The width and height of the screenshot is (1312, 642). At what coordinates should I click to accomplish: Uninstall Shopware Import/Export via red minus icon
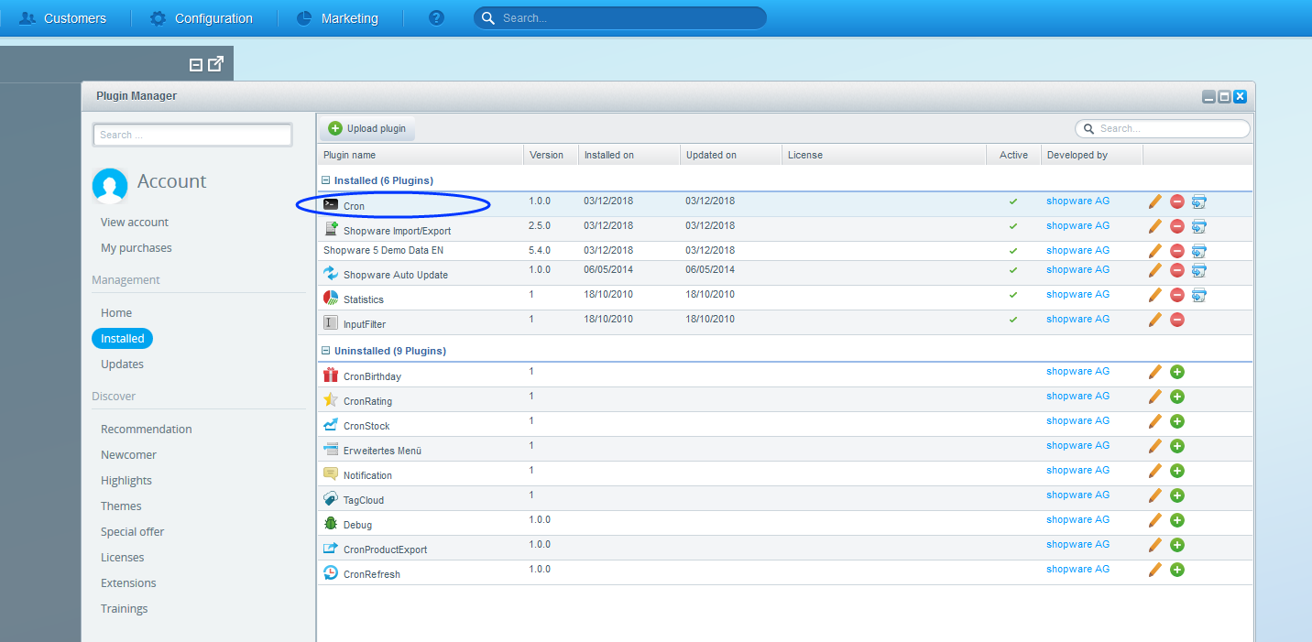(x=1177, y=226)
